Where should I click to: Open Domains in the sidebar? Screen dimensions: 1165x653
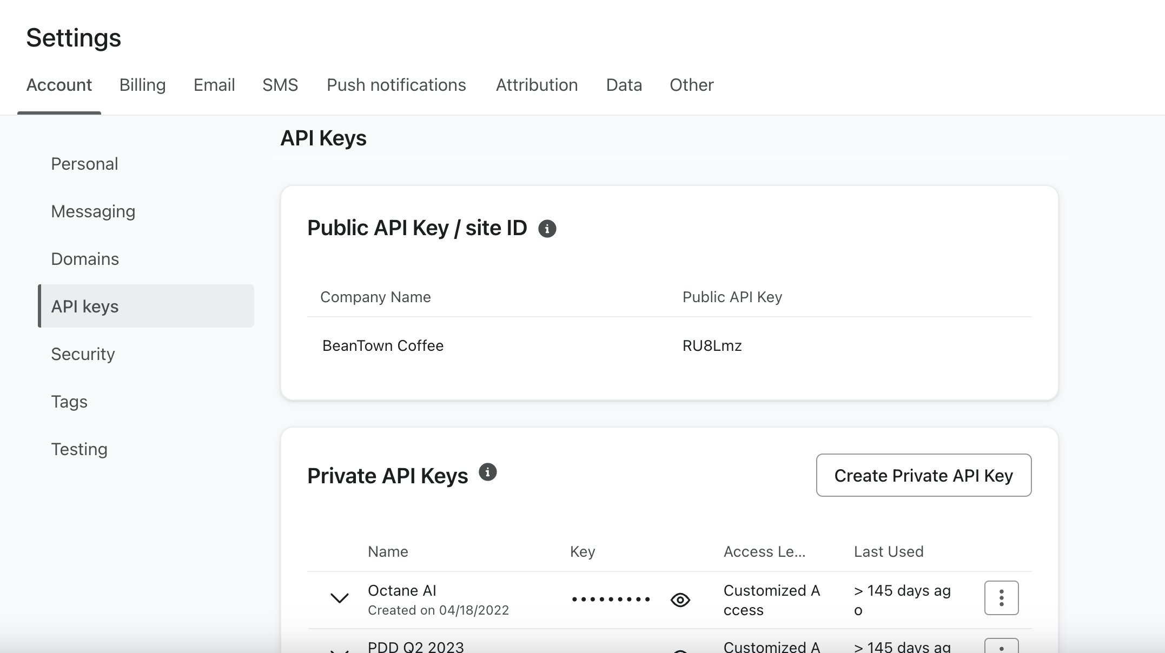point(85,259)
